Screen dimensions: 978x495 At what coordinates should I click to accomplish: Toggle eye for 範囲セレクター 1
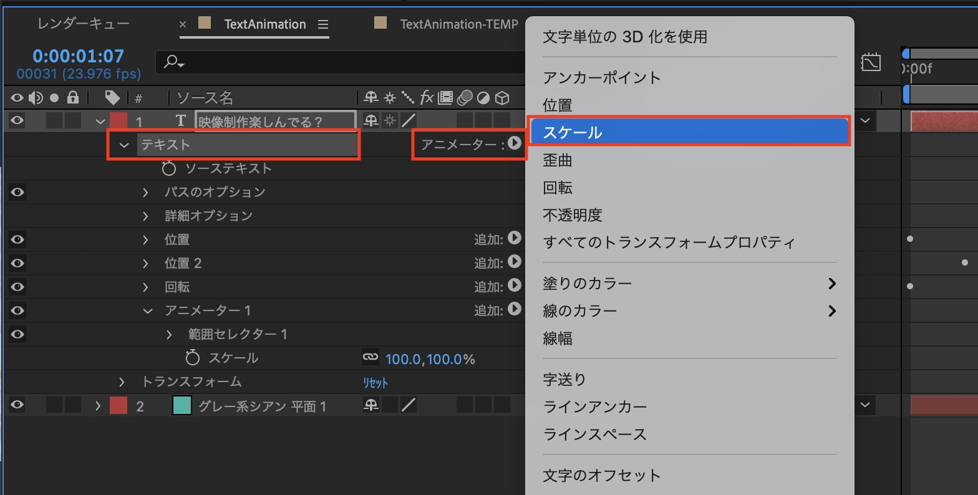(x=17, y=334)
